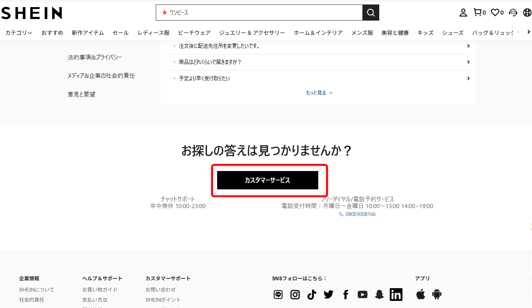The image size is (532, 308).
Task: Click カスタマーサポート footer heading
Action: [168, 278]
